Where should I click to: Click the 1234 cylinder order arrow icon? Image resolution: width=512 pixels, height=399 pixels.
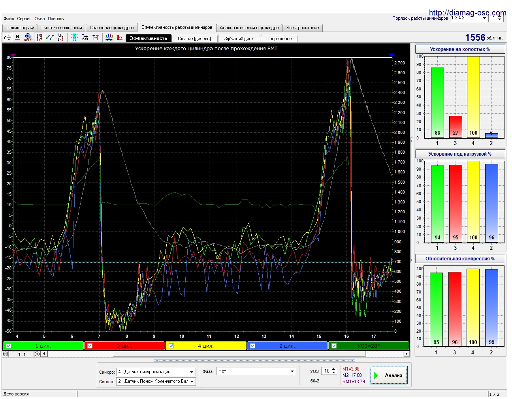point(85,38)
